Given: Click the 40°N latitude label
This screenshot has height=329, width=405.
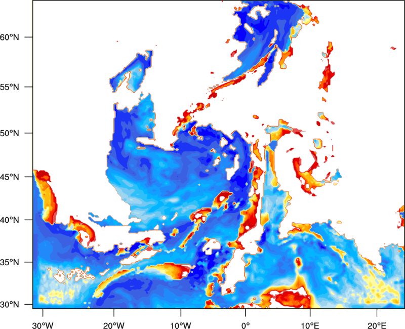Looking at the screenshot, I should click(10, 220).
